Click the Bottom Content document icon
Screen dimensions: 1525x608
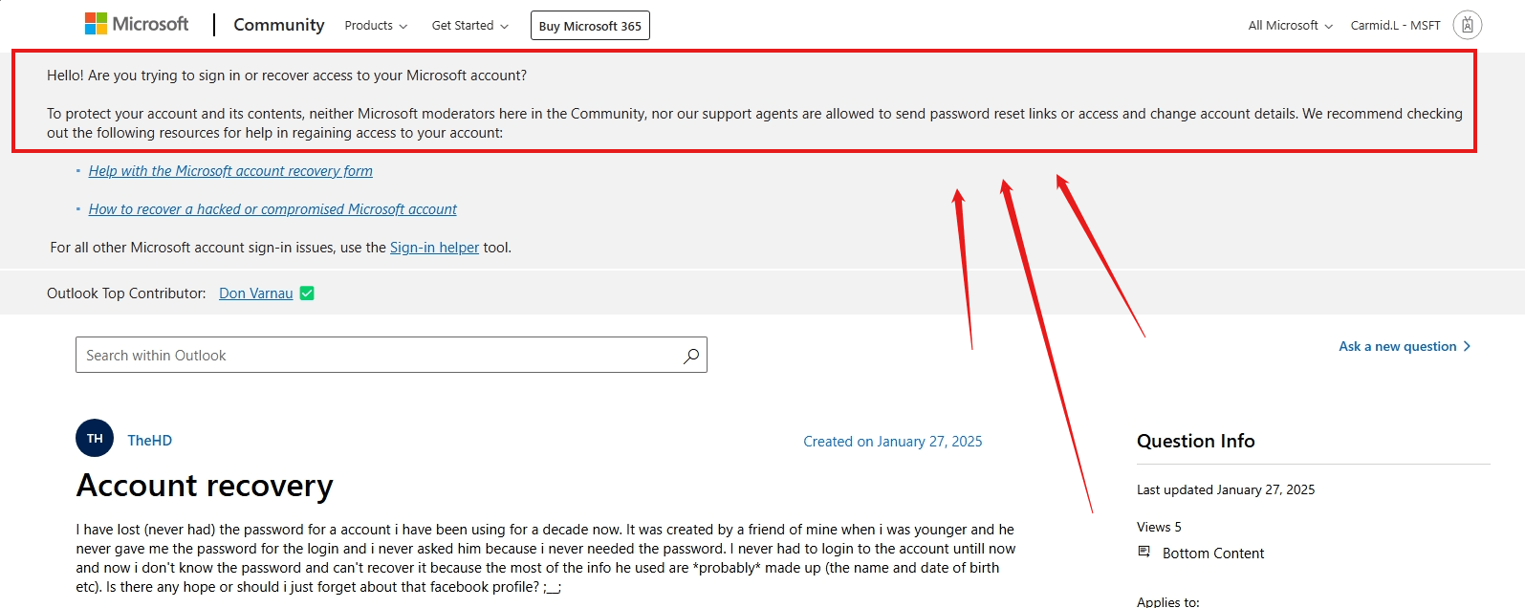tap(1144, 552)
